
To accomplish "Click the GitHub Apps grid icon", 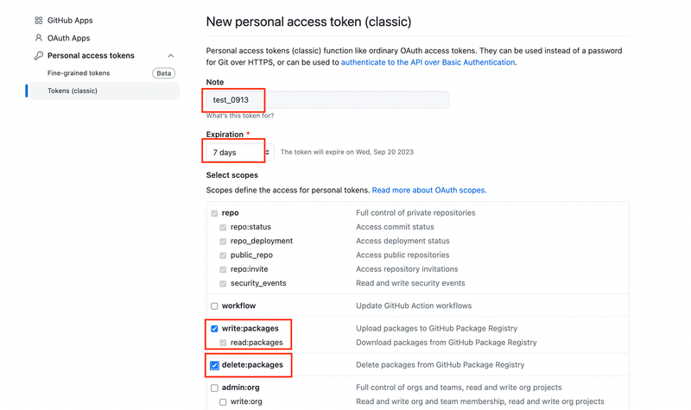I will pyautogui.click(x=39, y=20).
